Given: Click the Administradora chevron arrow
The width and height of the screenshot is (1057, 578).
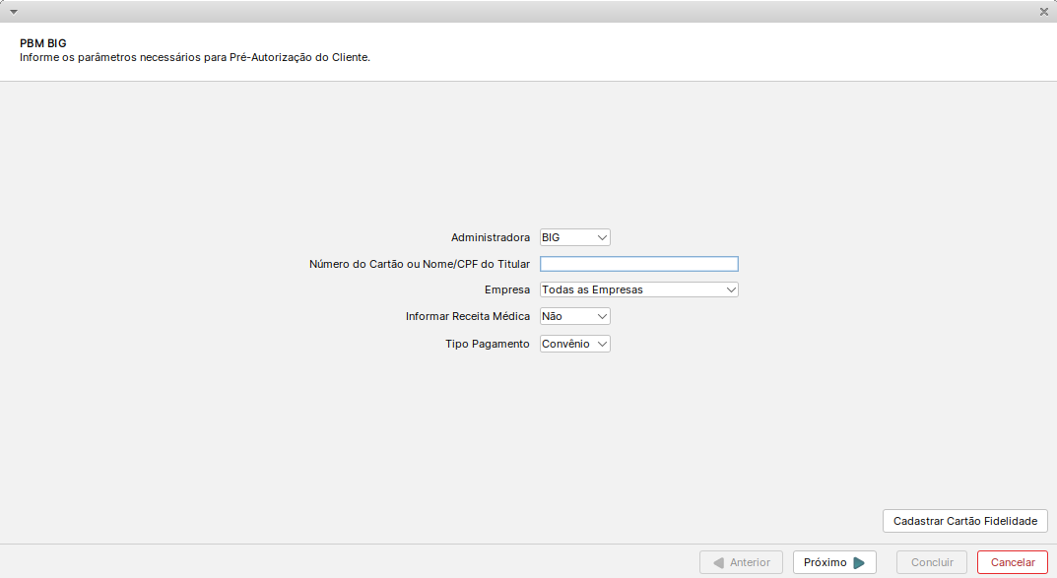Looking at the screenshot, I should point(602,238).
